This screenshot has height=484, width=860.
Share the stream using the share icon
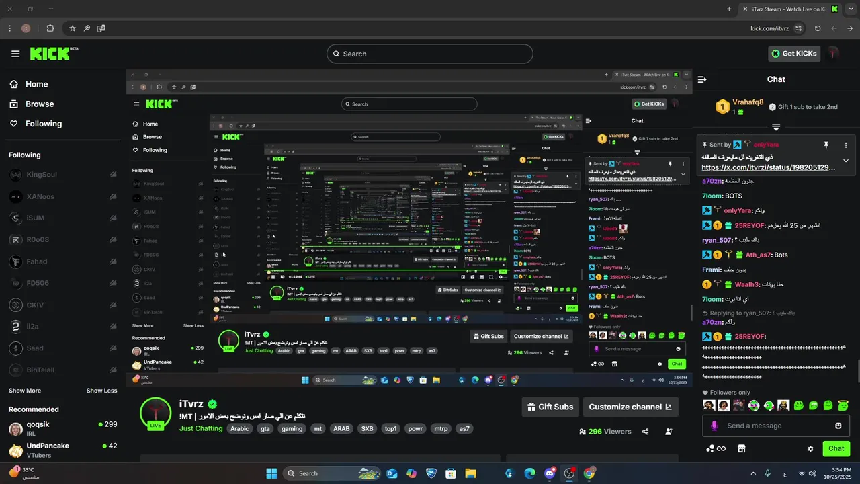[645, 432]
